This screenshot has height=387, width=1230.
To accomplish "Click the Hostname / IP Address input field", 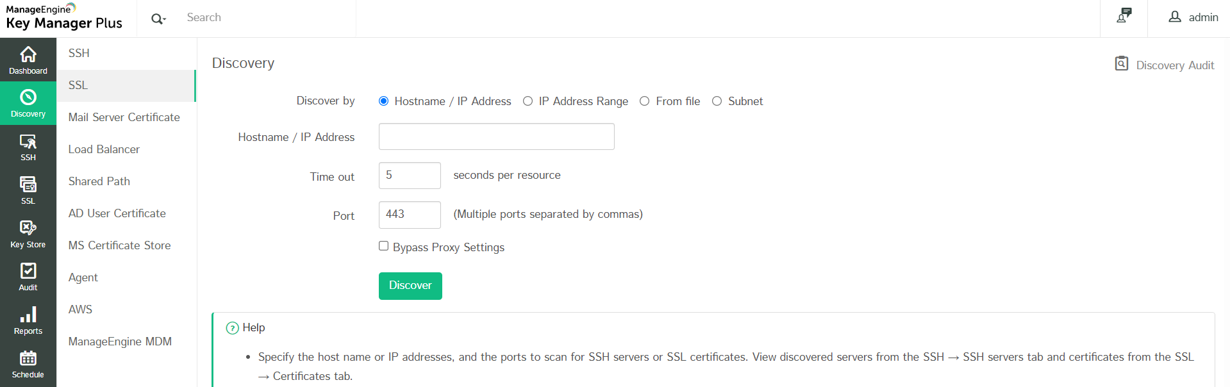I will [x=496, y=136].
